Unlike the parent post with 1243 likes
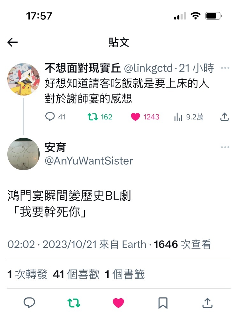The height and width of the screenshot is (327, 238). coord(145,117)
